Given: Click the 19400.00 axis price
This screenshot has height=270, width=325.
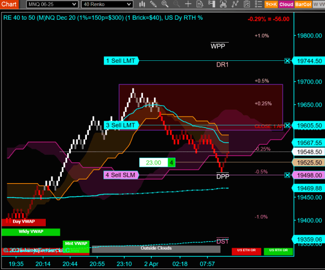Looking at the screenshot, I should (309, 221).
